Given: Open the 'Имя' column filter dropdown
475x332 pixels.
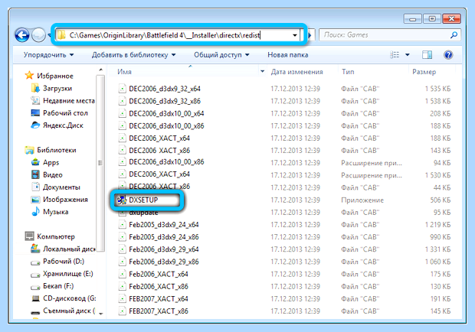Looking at the screenshot, I should point(262,72).
